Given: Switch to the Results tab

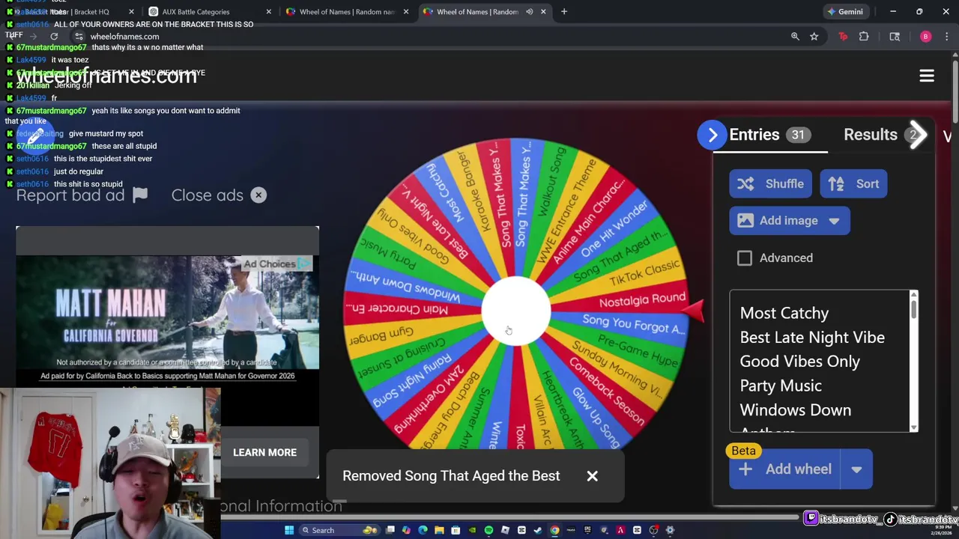Looking at the screenshot, I should point(881,135).
